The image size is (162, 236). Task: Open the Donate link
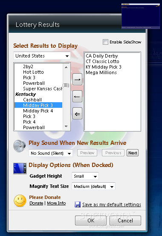coord(36,203)
